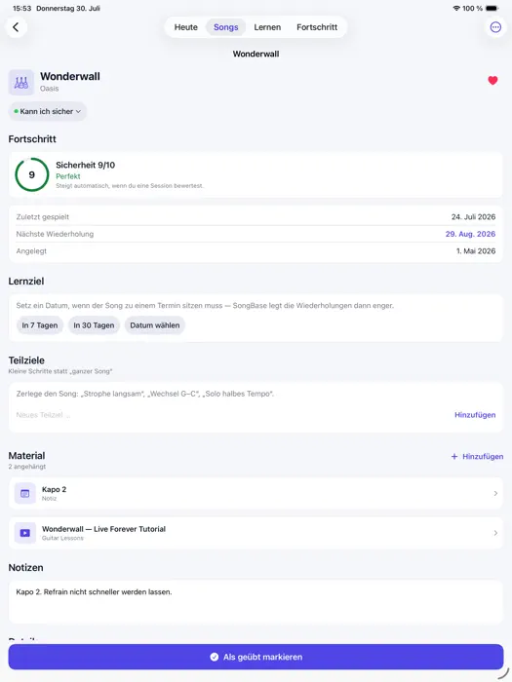Tap the artist name 'Oasis'
Viewport: 512px width, 682px height.
(49, 89)
